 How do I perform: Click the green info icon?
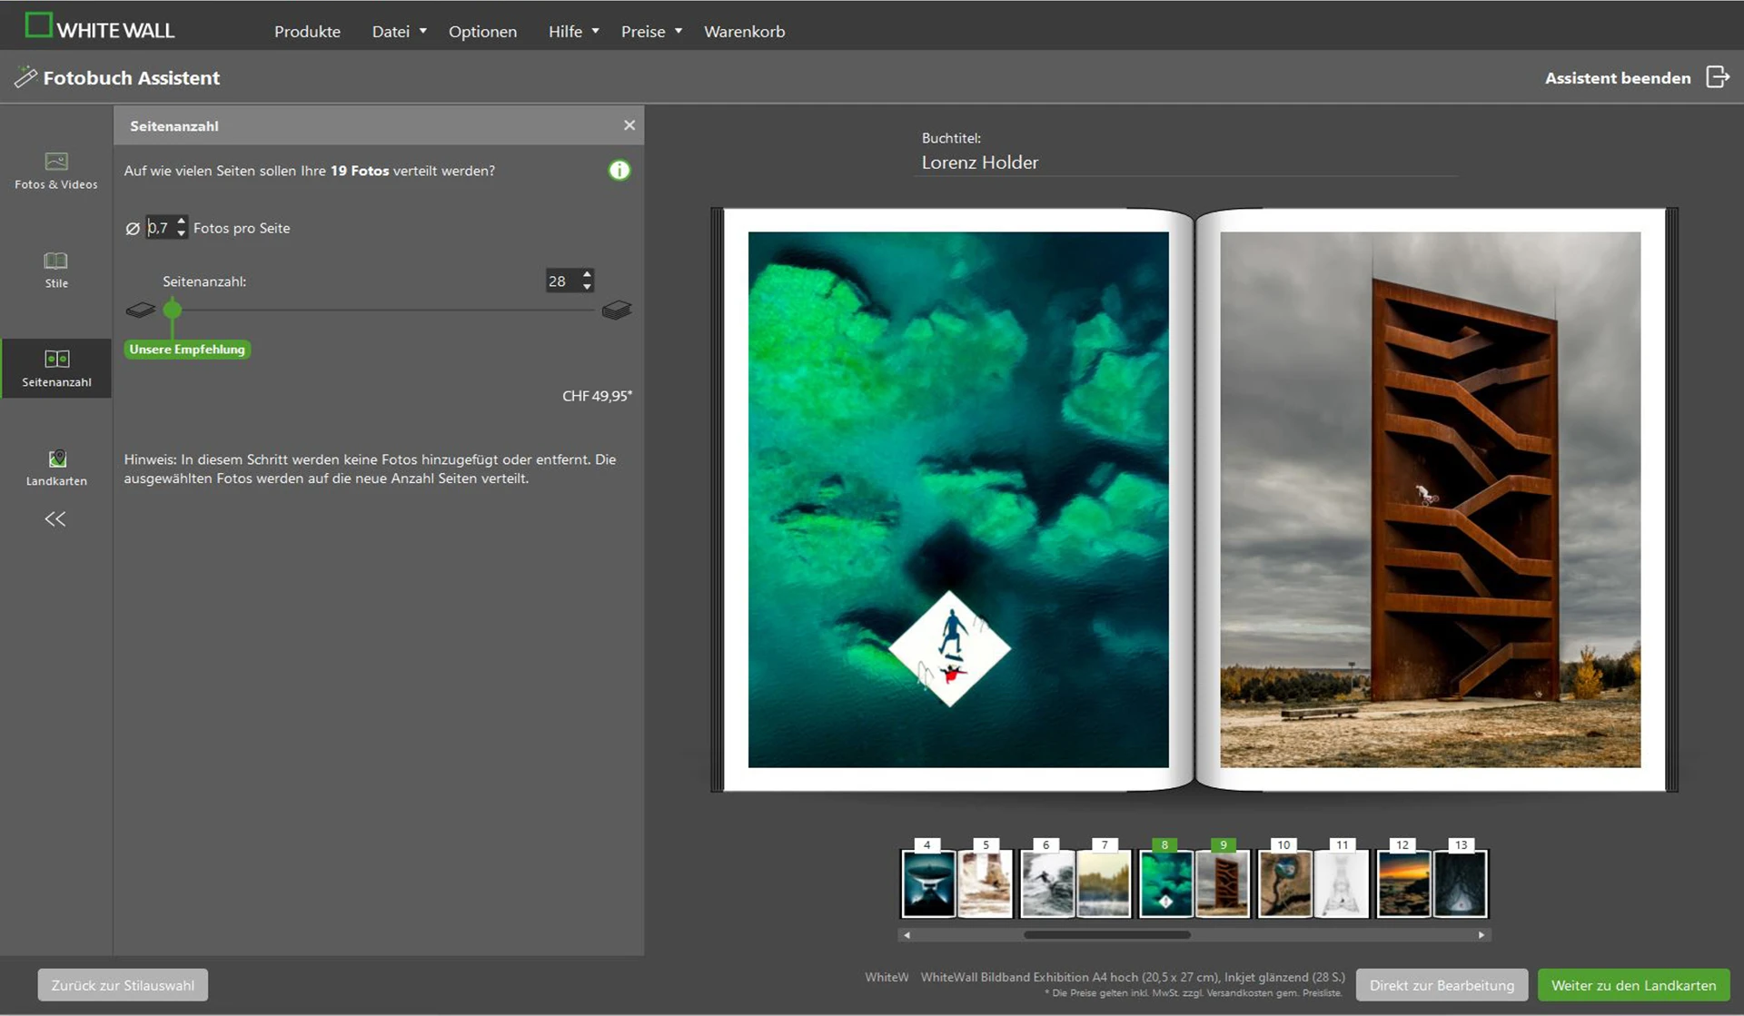(x=619, y=171)
